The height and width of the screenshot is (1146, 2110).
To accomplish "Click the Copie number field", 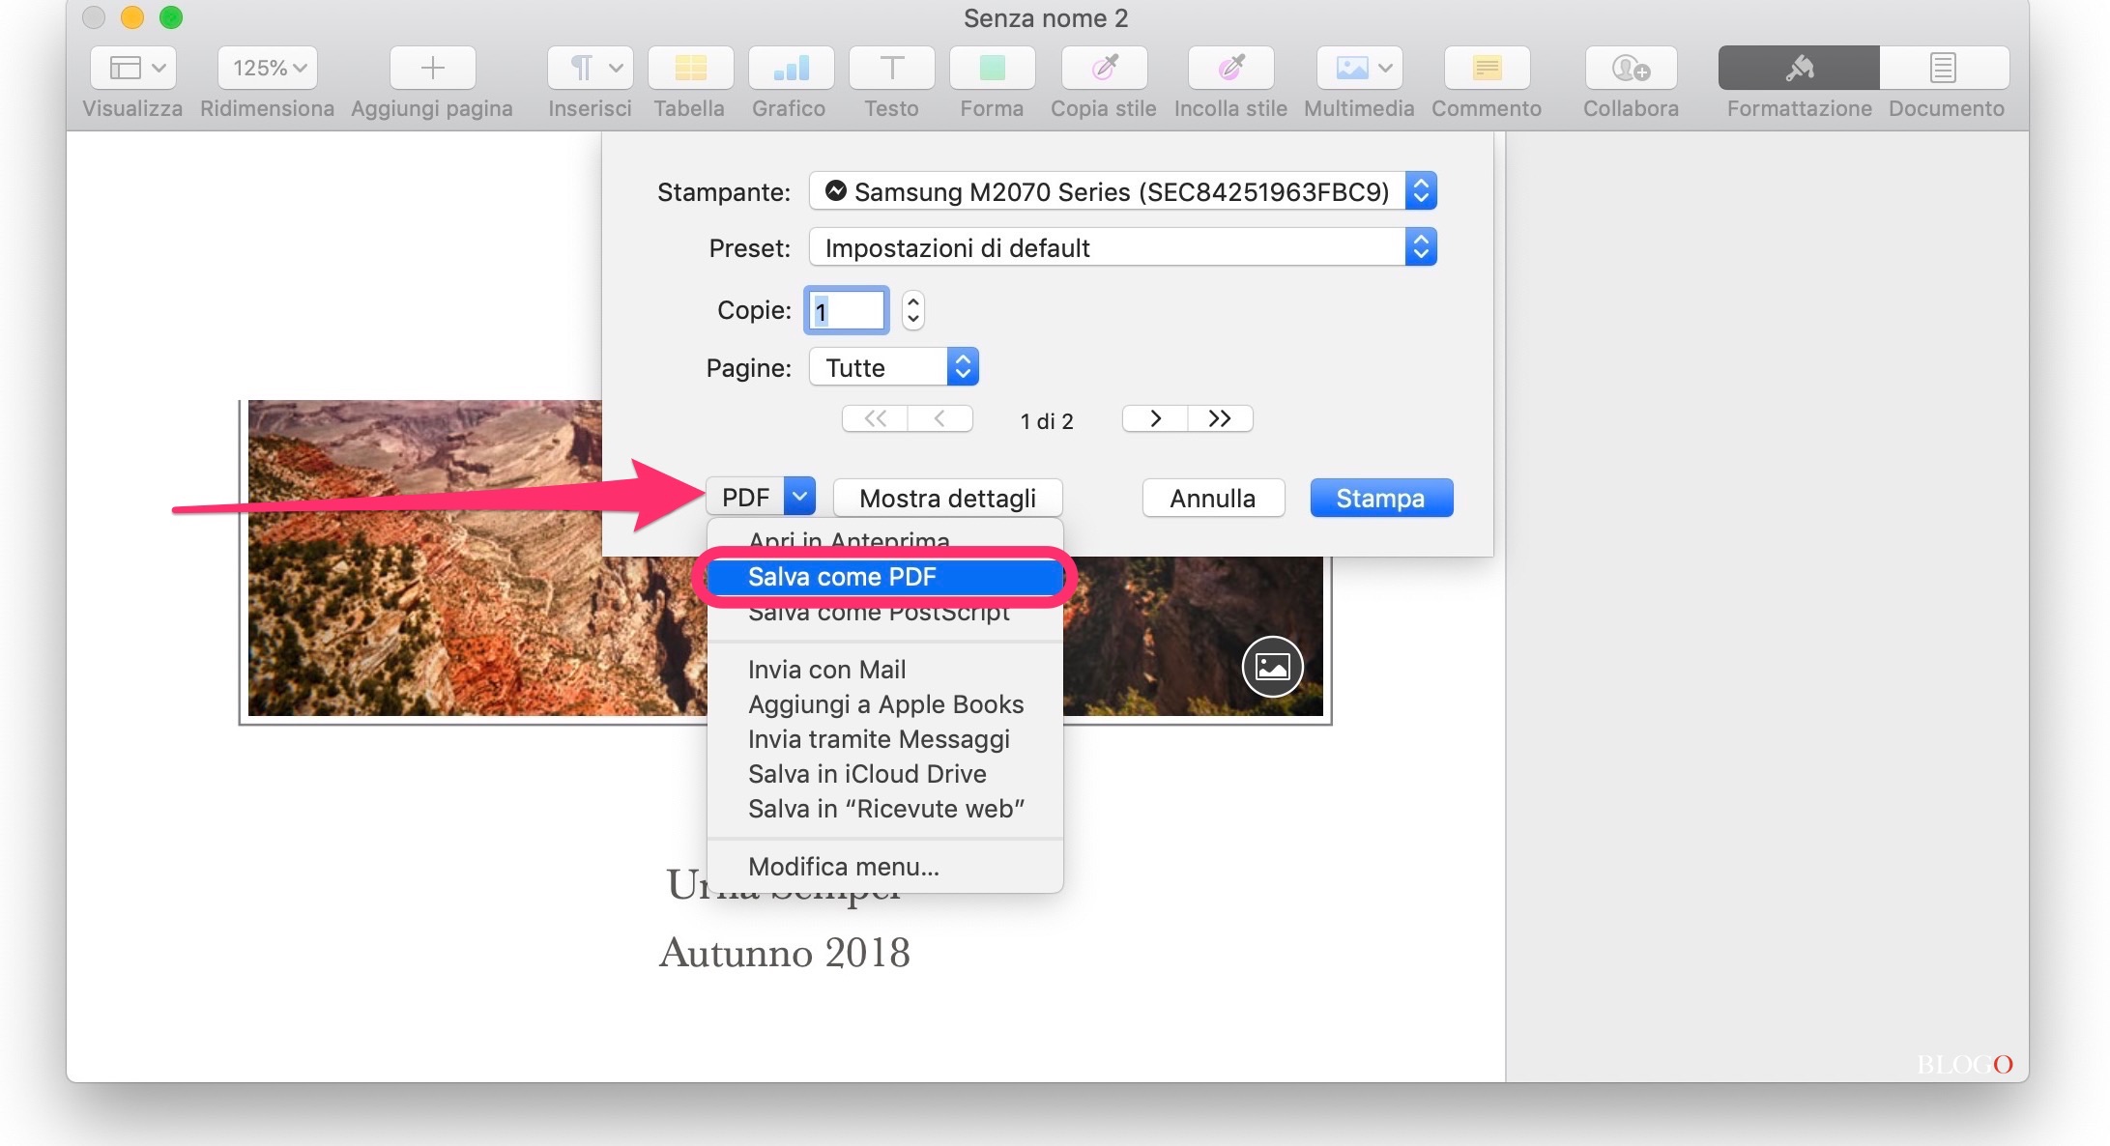I will tap(847, 310).
